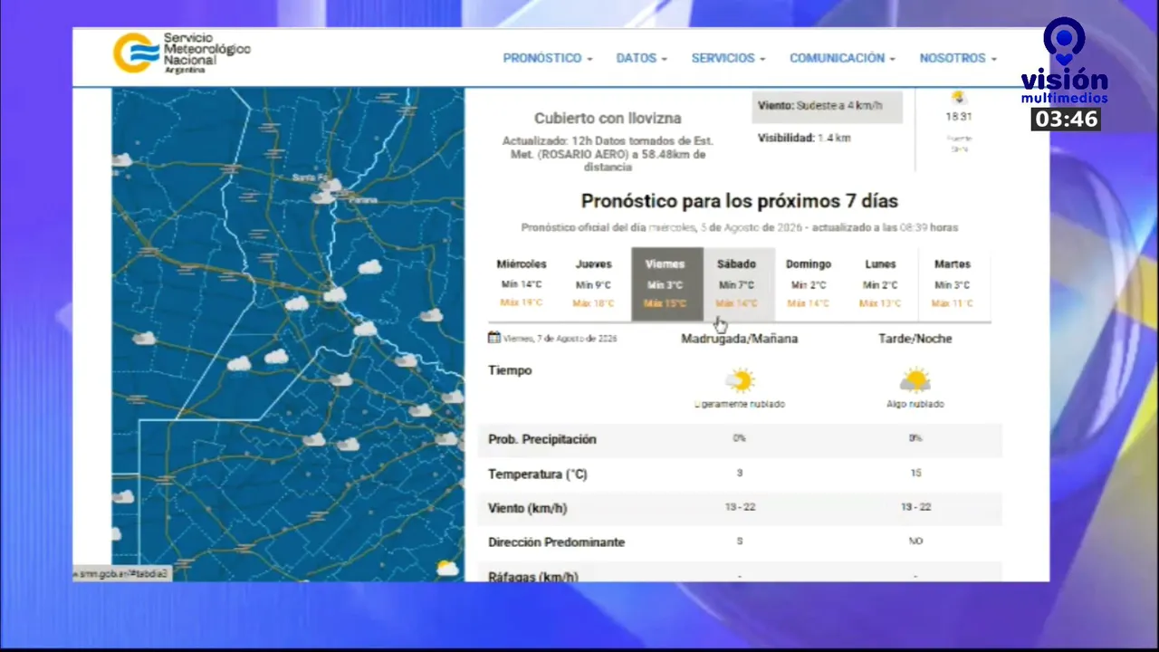The height and width of the screenshot is (652, 1159).
Task: Click the smn.gob.ar status bar URL
Action: pos(122,574)
